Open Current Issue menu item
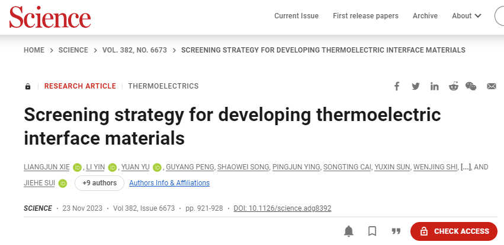 (296, 16)
